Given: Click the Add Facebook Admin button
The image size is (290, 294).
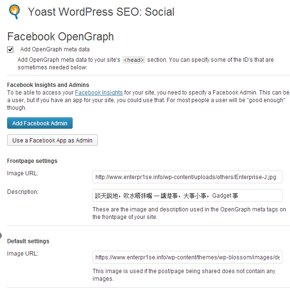Looking at the screenshot, I should point(40,123).
